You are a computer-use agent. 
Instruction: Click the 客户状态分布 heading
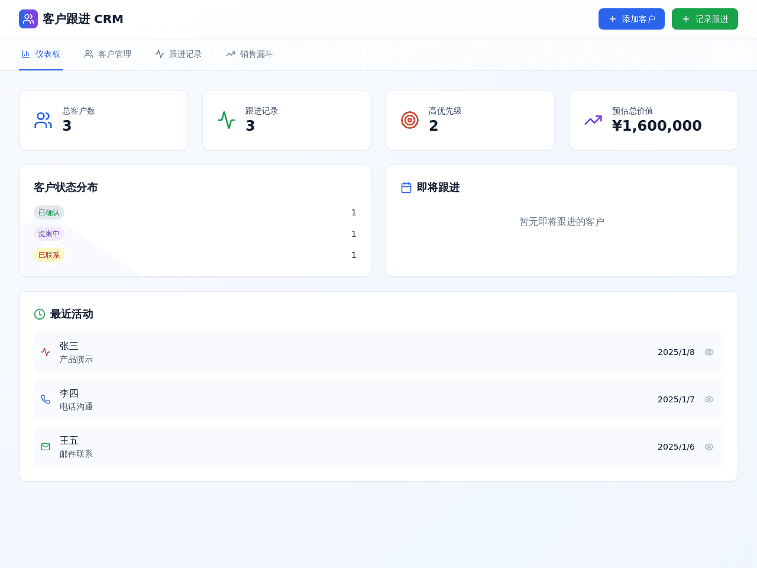click(66, 188)
